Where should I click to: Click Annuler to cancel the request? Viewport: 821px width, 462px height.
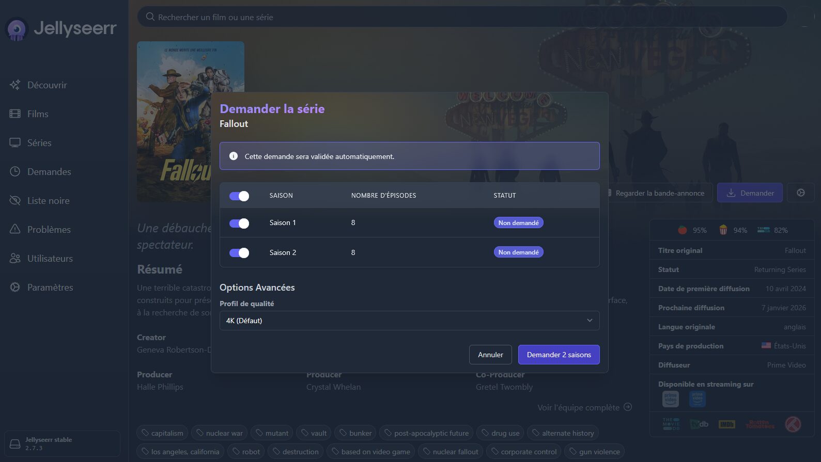tap(490, 355)
